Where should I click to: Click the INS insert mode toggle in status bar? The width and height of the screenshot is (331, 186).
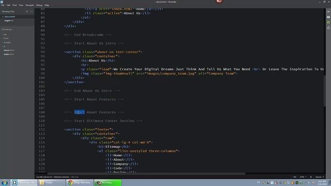(x=295, y=177)
